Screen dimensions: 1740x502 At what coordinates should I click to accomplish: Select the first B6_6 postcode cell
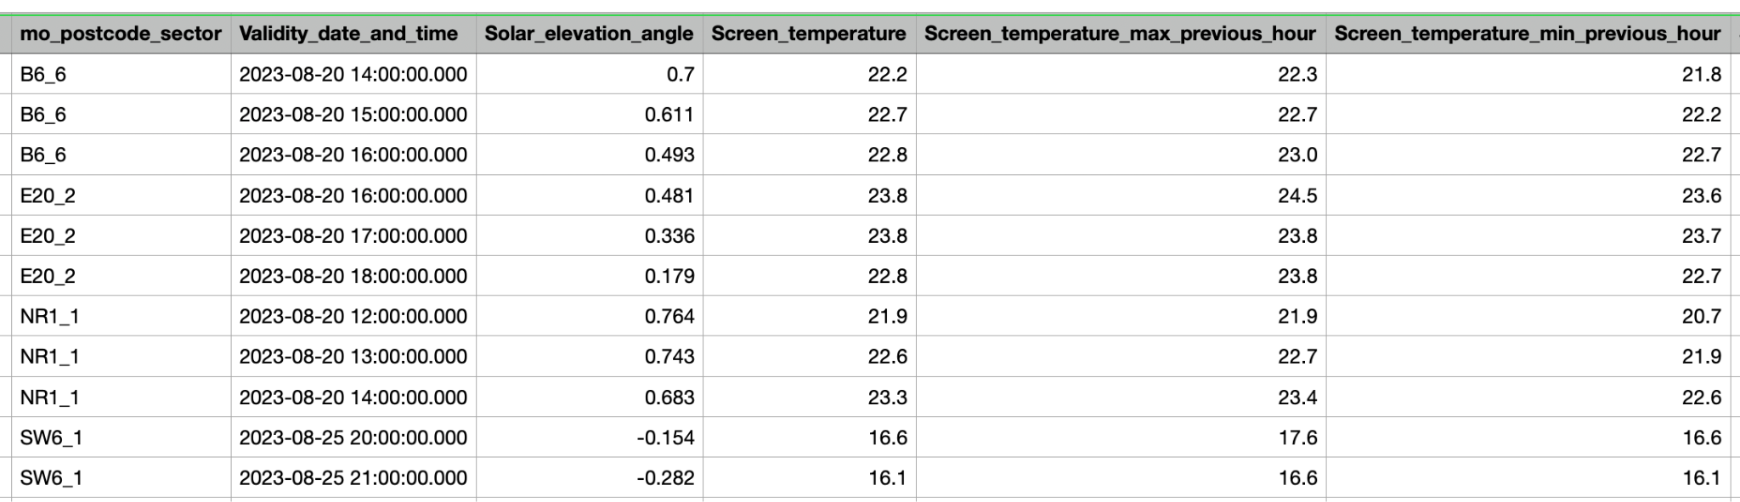[121, 75]
